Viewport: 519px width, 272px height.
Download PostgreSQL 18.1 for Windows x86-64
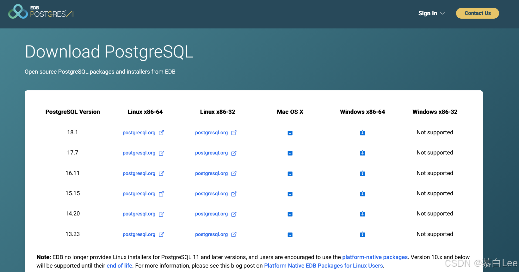pos(362,133)
